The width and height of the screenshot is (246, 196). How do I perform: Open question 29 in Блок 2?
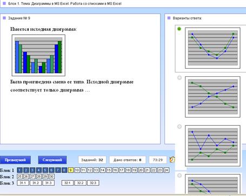pos(45,177)
